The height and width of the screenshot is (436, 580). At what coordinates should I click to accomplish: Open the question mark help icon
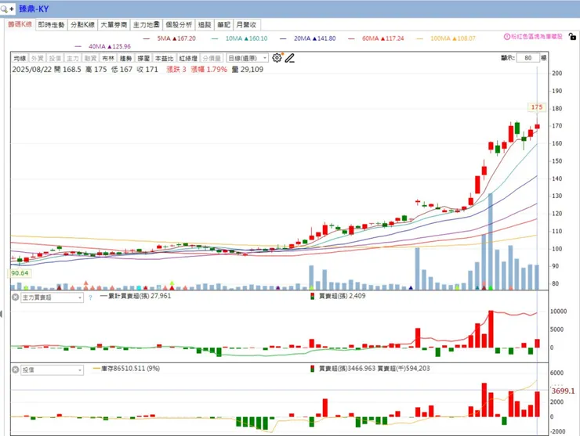click(90, 297)
